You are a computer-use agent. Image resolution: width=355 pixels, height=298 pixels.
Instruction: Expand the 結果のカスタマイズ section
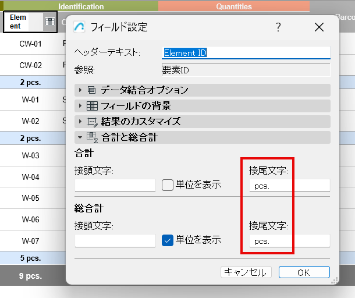pyautogui.click(x=202, y=122)
